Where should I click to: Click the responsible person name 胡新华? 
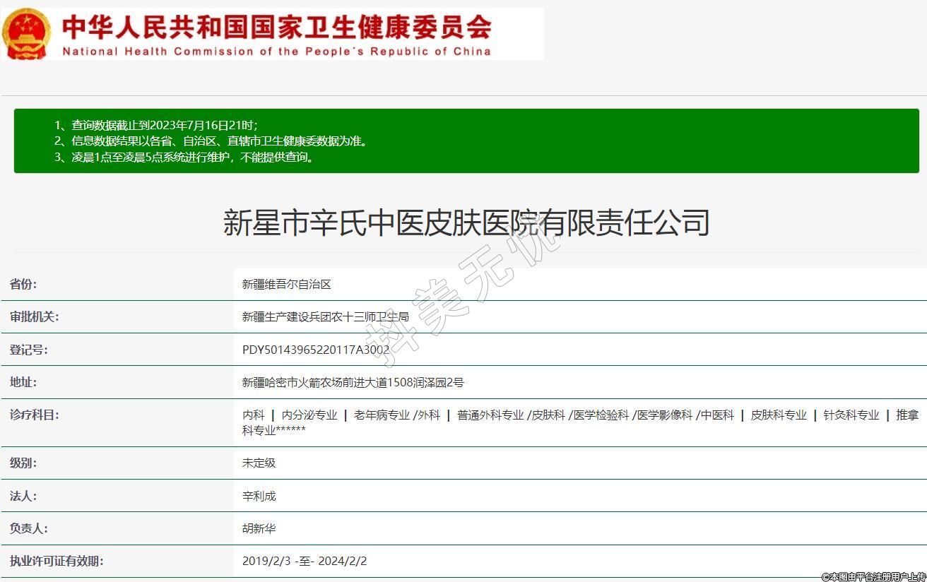tap(259, 528)
